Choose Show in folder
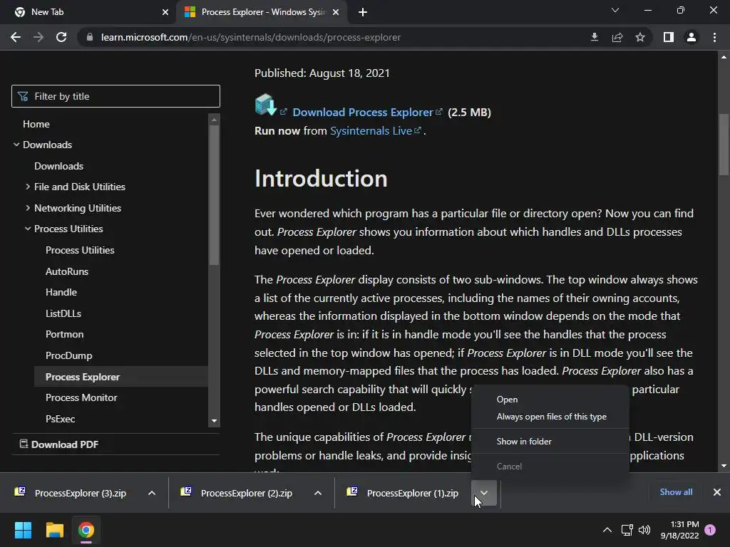Image resolution: width=730 pixels, height=547 pixels. pyautogui.click(x=524, y=442)
